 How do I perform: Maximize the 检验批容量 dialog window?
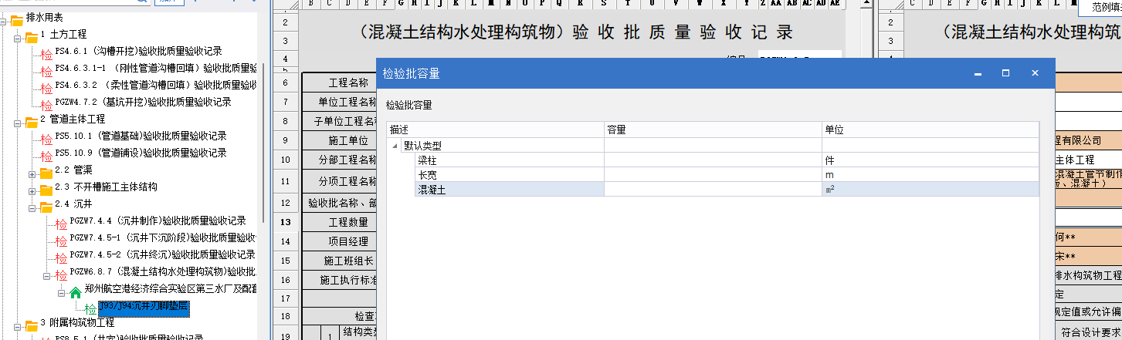click(x=1005, y=73)
